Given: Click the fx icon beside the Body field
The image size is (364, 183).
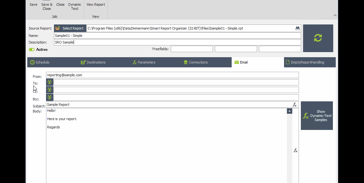Looking at the screenshot, I should tap(295, 150).
